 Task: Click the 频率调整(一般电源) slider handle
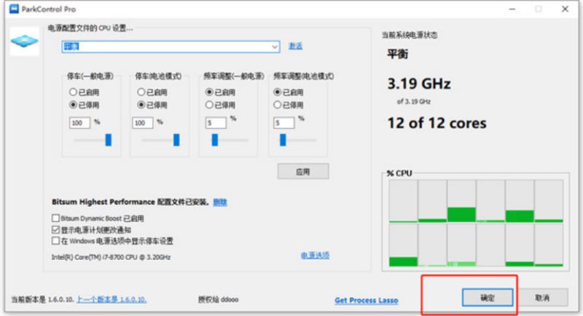pos(214,140)
